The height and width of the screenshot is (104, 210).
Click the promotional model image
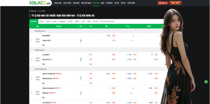click(x=177, y=56)
